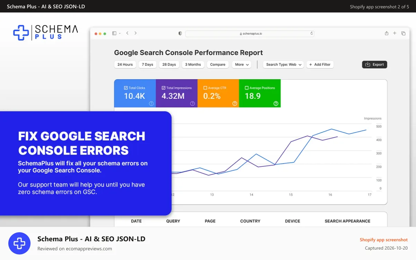This screenshot has height=260, width=416.
Task: Open the Search Type: Web dropdown
Action: coord(283,64)
